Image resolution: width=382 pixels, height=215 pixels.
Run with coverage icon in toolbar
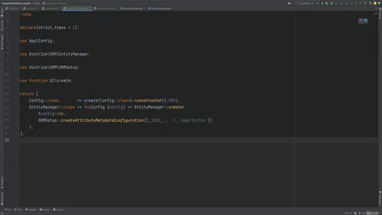327,3
